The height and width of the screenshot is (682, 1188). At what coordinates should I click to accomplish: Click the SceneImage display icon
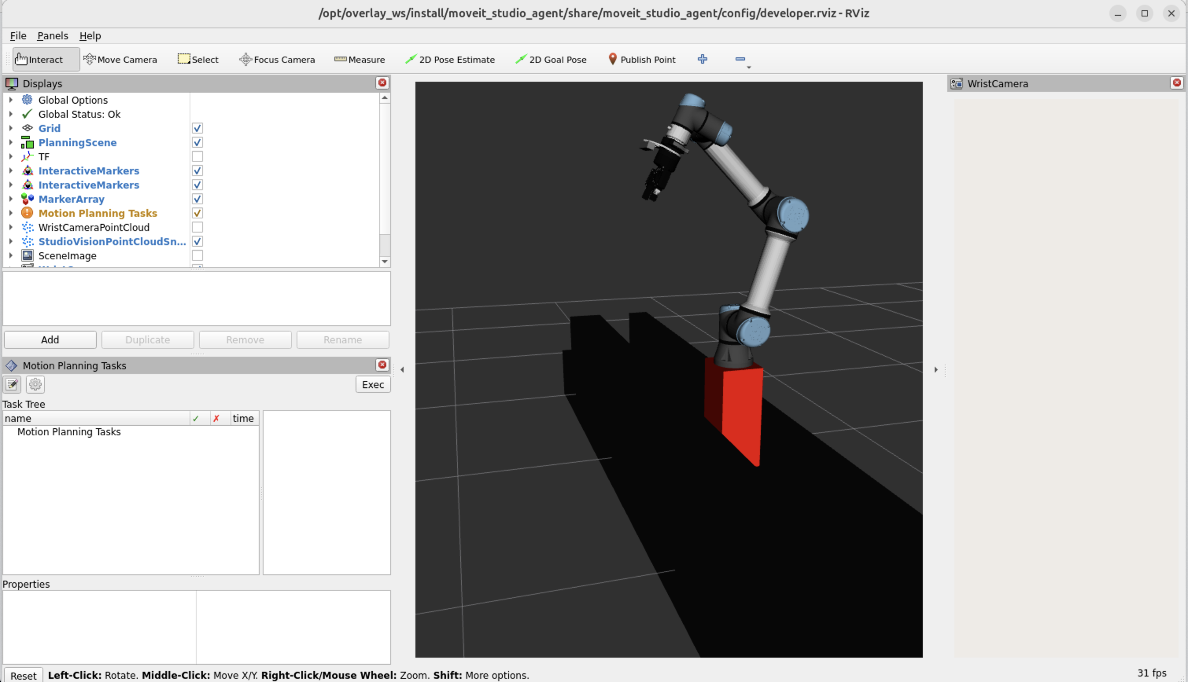coord(28,256)
